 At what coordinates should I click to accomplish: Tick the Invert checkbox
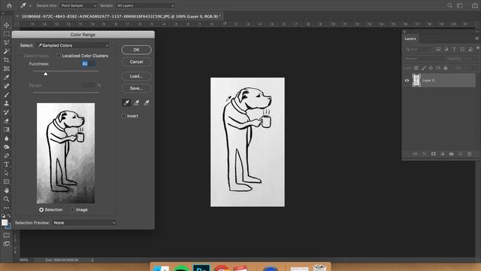click(123, 116)
